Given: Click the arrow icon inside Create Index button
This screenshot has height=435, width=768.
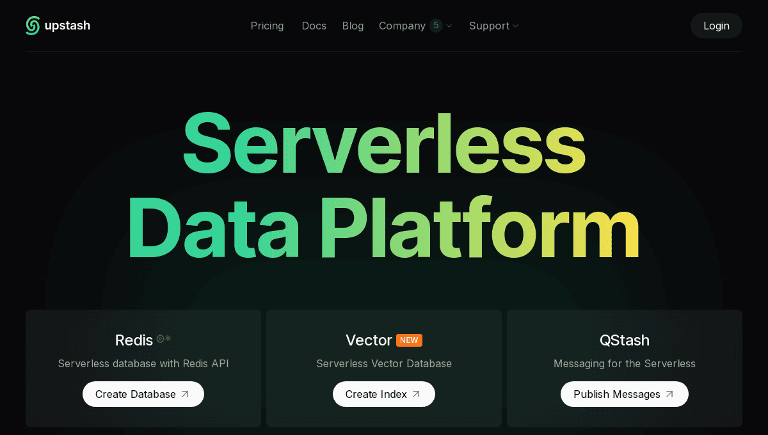Looking at the screenshot, I should pyautogui.click(x=415, y=393).
